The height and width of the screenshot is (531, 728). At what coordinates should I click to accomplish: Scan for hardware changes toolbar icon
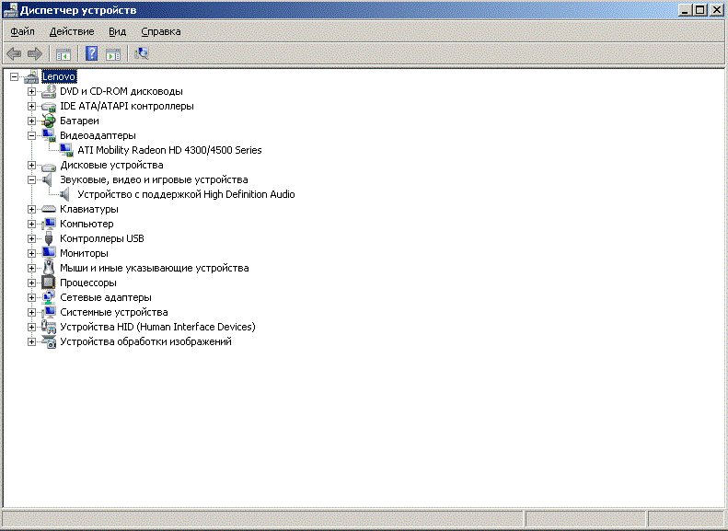(x=141, y=54)
